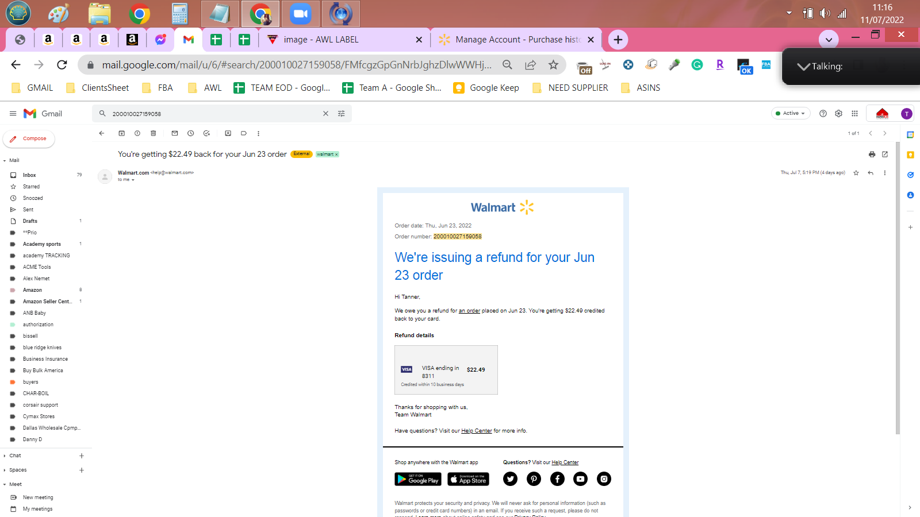This screenshot has height=517, width=920.
Task: Delete the open email via trash icon
Action: point(153,133)
